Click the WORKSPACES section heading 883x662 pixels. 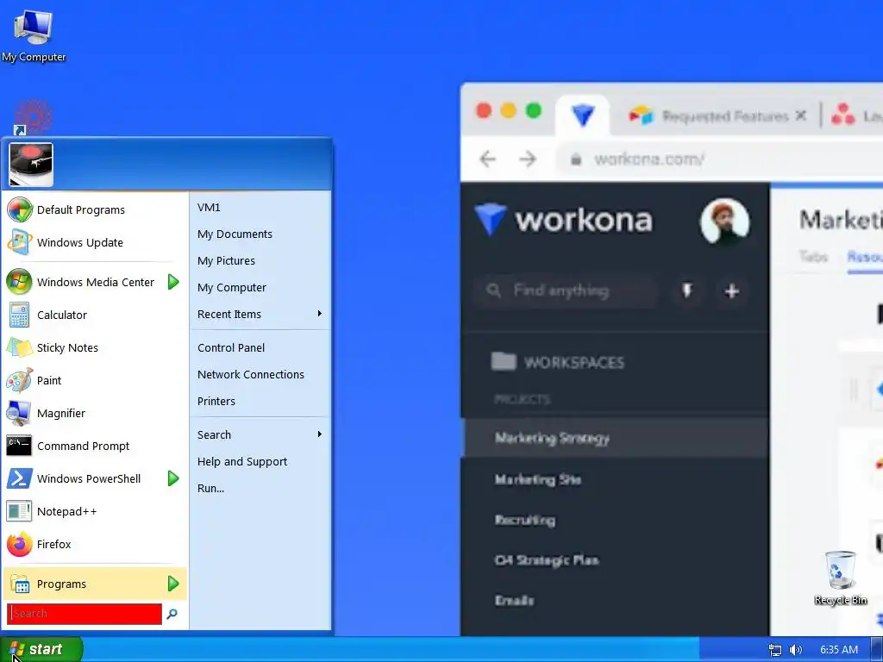coord(573,363)
